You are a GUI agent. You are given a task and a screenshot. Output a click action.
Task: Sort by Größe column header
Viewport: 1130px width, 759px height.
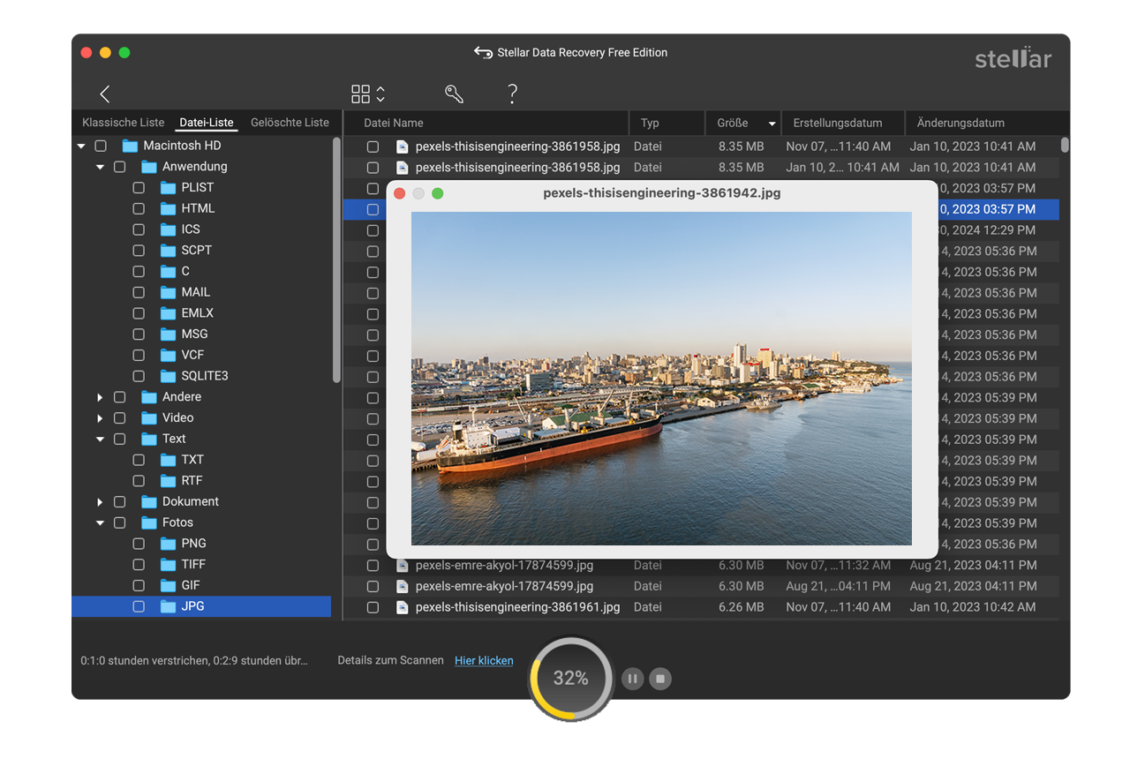point(733,124)
